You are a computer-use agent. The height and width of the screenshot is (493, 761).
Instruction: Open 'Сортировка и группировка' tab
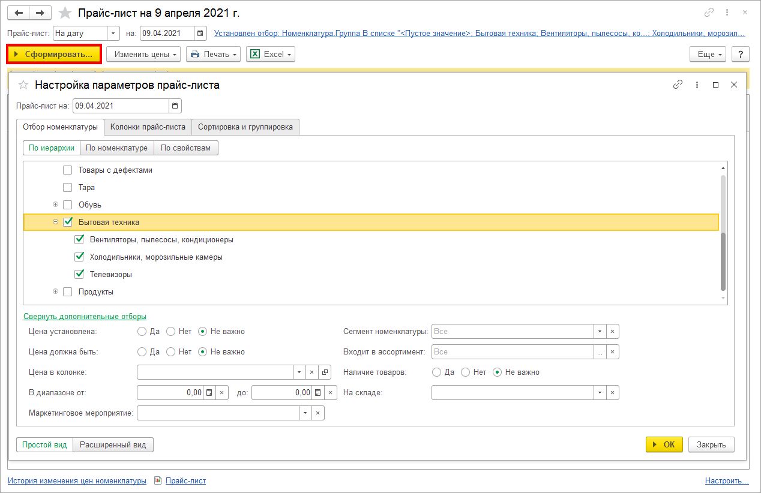[x=245, y=127]
